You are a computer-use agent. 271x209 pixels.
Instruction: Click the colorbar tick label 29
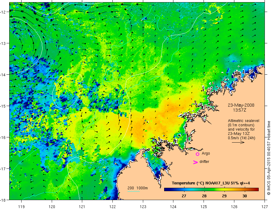point(224,196)
